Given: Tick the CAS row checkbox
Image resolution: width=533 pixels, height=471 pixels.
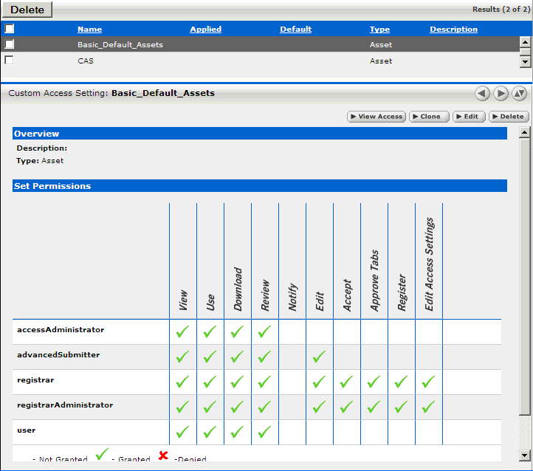Looking at the screenshot, I should [x=10, y=60].
